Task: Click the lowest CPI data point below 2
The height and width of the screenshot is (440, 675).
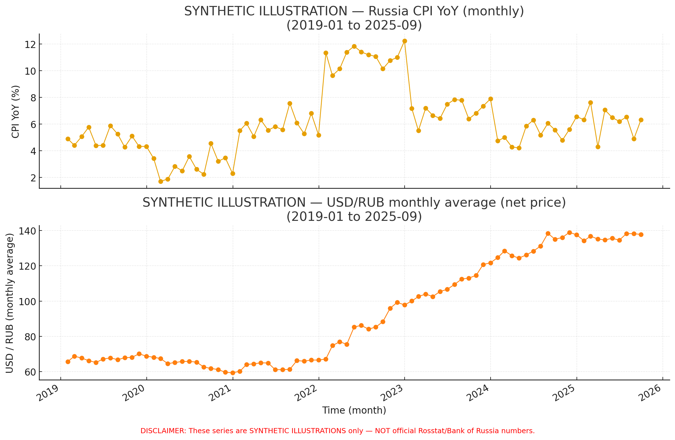Action: point(161,181)
